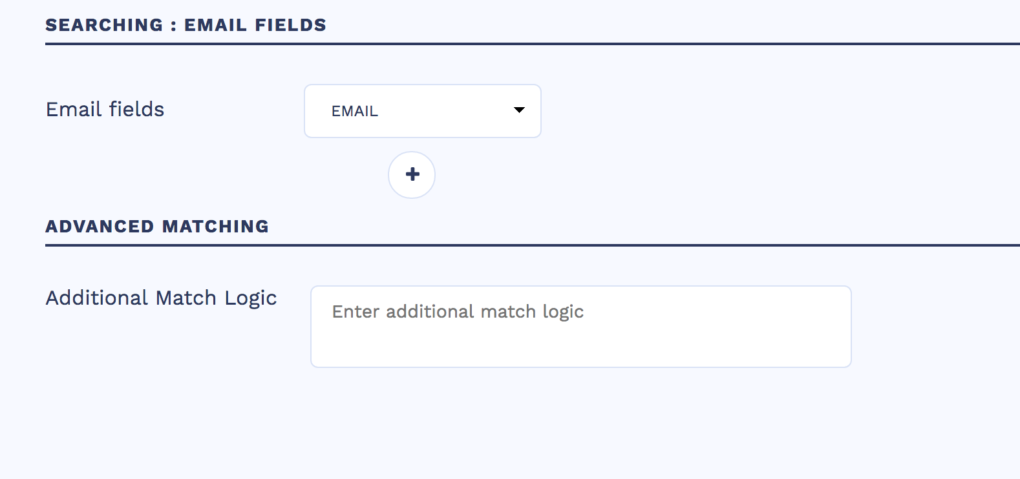Click the word 'fields' in Email fields label
1020x479 pixels.
(136, 110)
